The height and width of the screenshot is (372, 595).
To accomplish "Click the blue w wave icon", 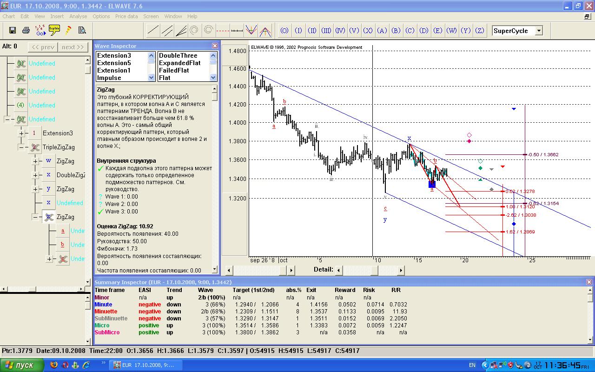I will click(48, 161).
